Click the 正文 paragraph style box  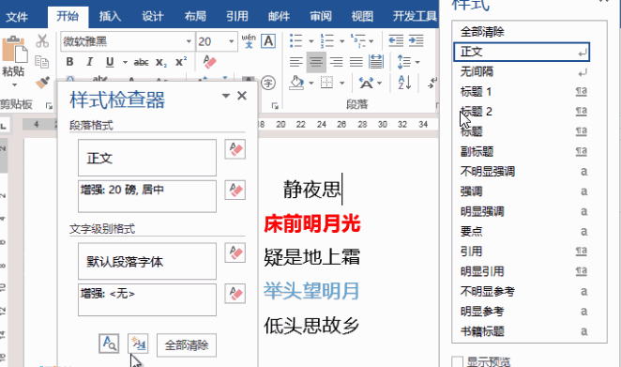pos(147,158)
